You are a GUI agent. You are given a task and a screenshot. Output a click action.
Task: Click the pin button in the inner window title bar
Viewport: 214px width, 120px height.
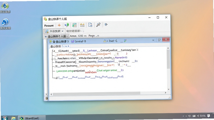pos(159,40)
